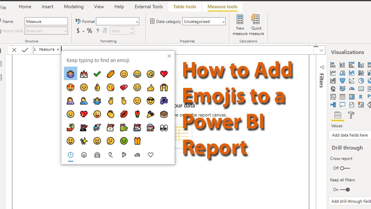Screen dimensions: 371x209
Task: Switch to heart symbols emoji category
Action: [150, 155]
